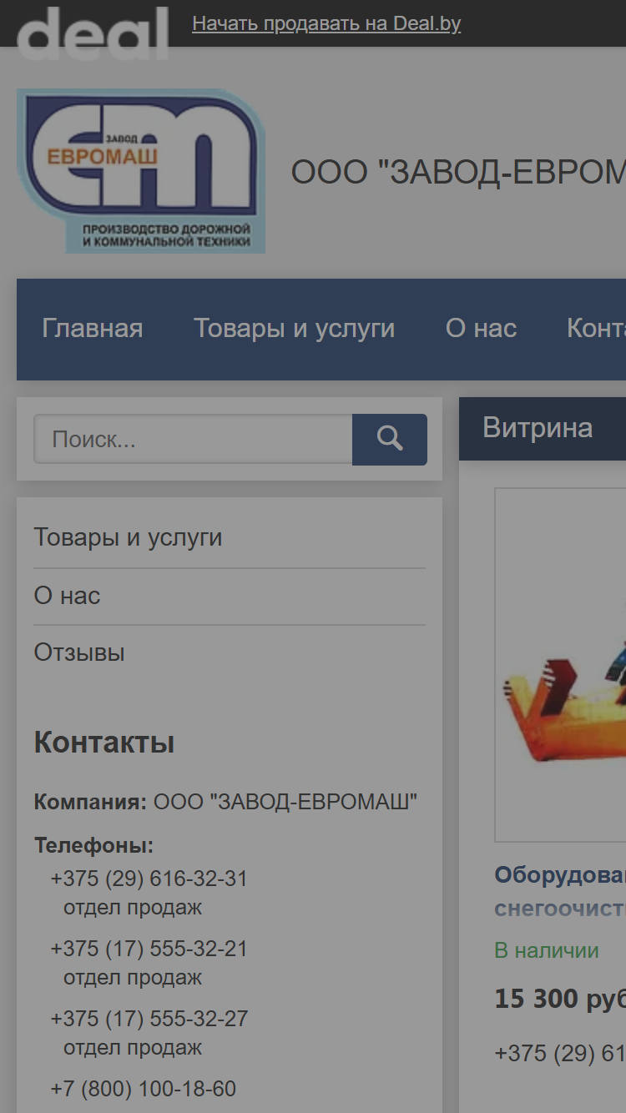
Task: Focus the Поиск... search field
Action: point(193,439)
